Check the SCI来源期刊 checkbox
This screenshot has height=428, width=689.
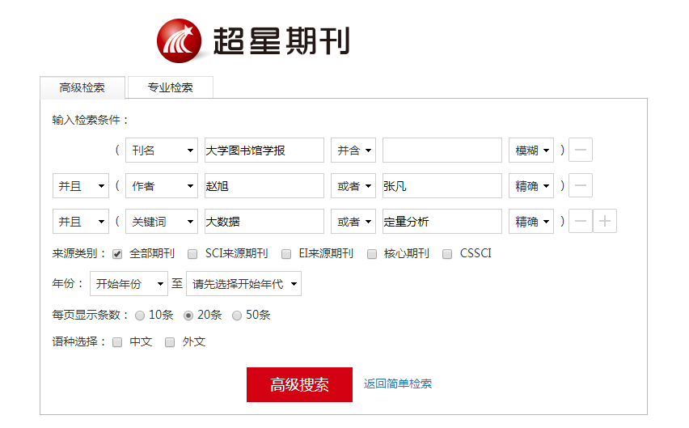[192, 254]
